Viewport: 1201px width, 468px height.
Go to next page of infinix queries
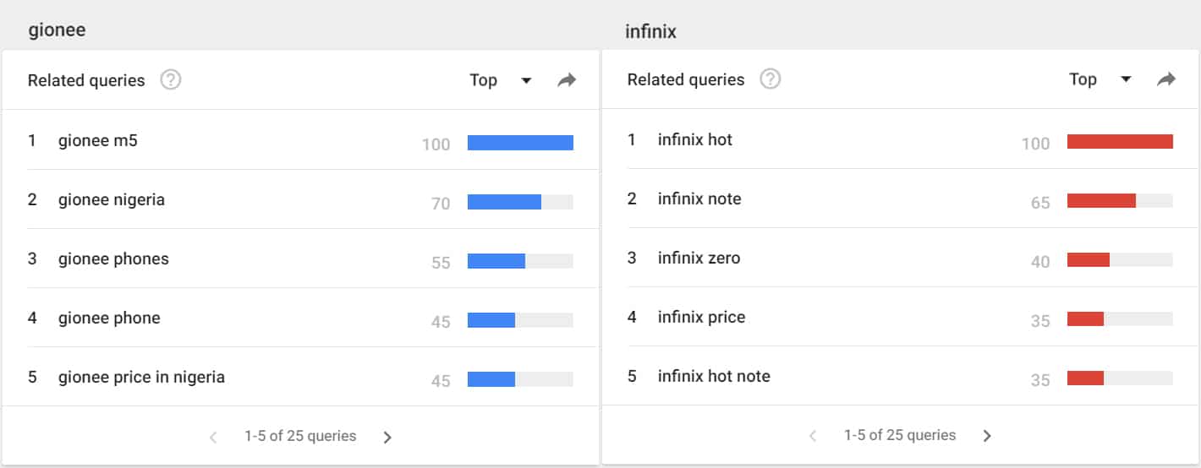(x=987, y=436)
